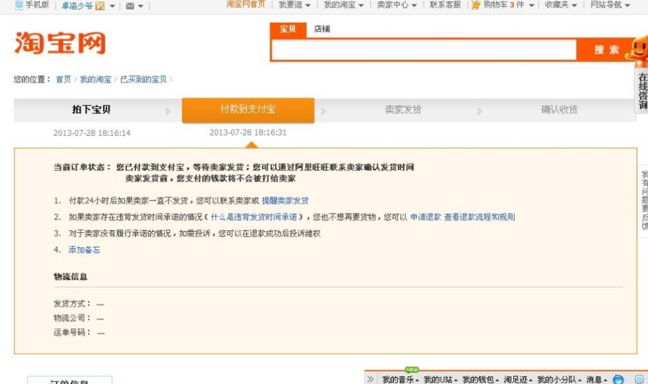Click the shopping cart icon beside 购物车
648x384 pixels.
[476, 5]
